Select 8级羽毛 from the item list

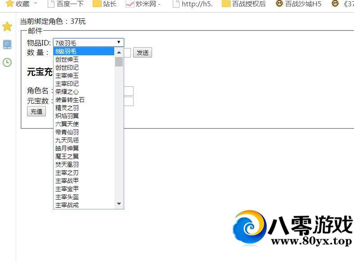(x=84, y=51)
